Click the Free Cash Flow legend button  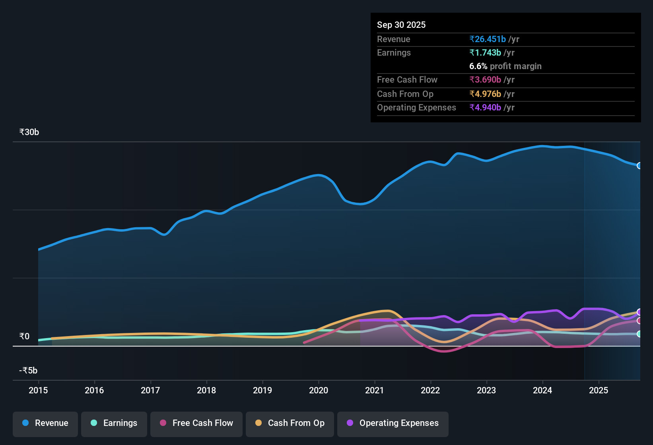tap(196, 423)
